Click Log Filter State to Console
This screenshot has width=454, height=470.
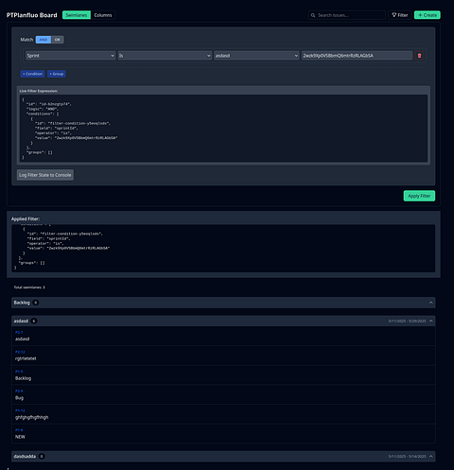coord(45,175)
